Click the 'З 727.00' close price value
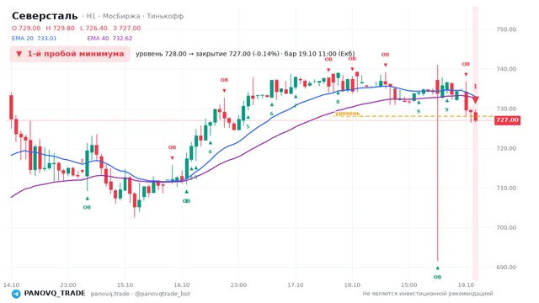Viewport: 539px width, 303px height. (127, 28)
